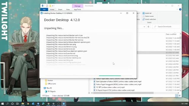The height and width of the screenshot is (106, 189).
Task: Click the file list vertical scrollbar up arrow
Action: click(180, 34)
